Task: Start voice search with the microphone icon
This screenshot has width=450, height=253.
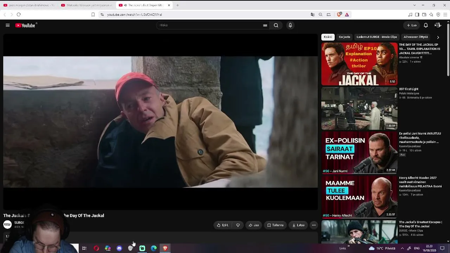Action: tap(290, 25)
